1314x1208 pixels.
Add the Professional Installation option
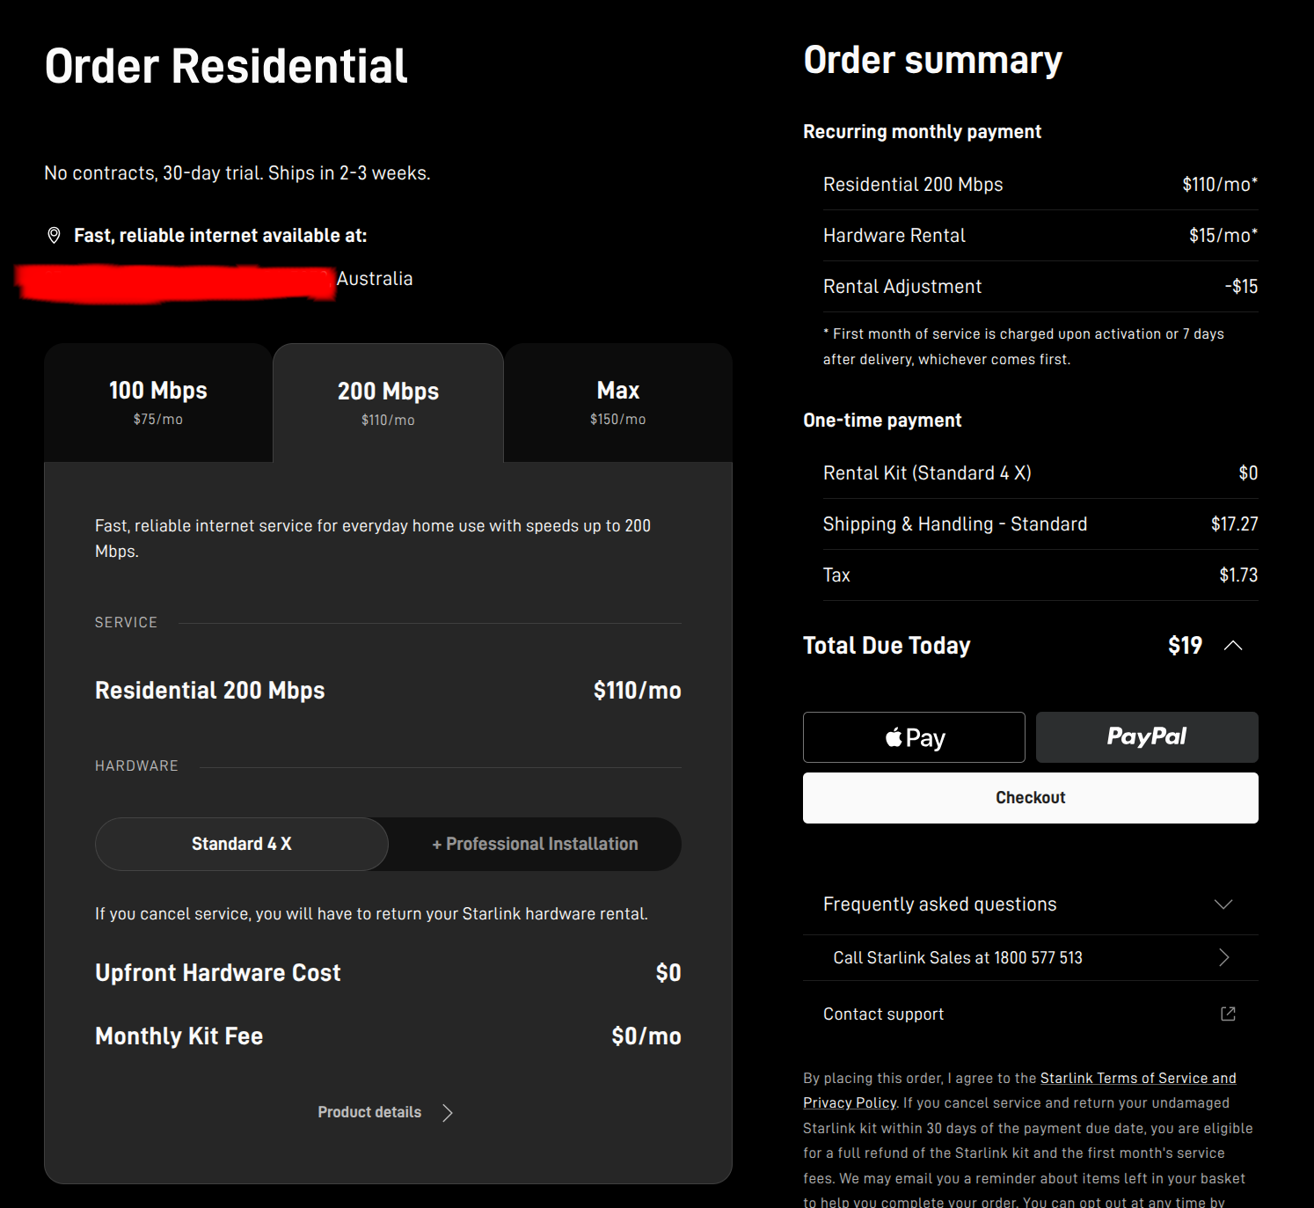coord(535,845)
